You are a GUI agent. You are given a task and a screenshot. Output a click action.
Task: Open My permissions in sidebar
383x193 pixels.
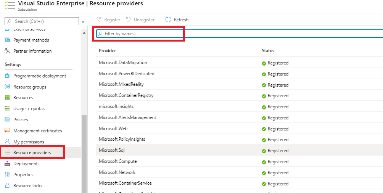[x=29, y=142]
